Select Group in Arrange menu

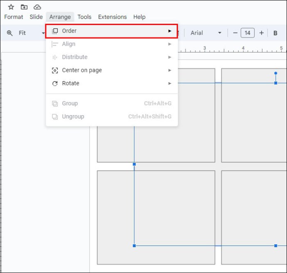tap(111, 104)
